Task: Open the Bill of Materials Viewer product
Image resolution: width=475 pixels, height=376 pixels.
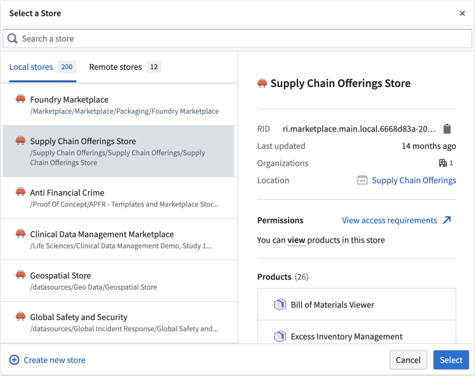Action: (x=356, y=304)
